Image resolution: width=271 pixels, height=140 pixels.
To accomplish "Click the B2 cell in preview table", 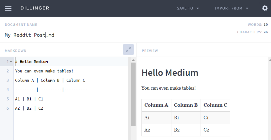I will (x=177, y=130).
